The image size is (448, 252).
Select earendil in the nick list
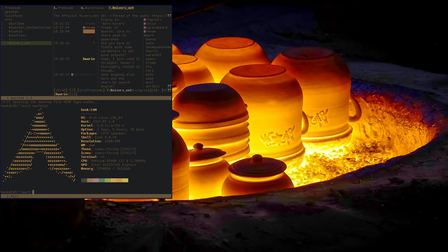(154, 55)
